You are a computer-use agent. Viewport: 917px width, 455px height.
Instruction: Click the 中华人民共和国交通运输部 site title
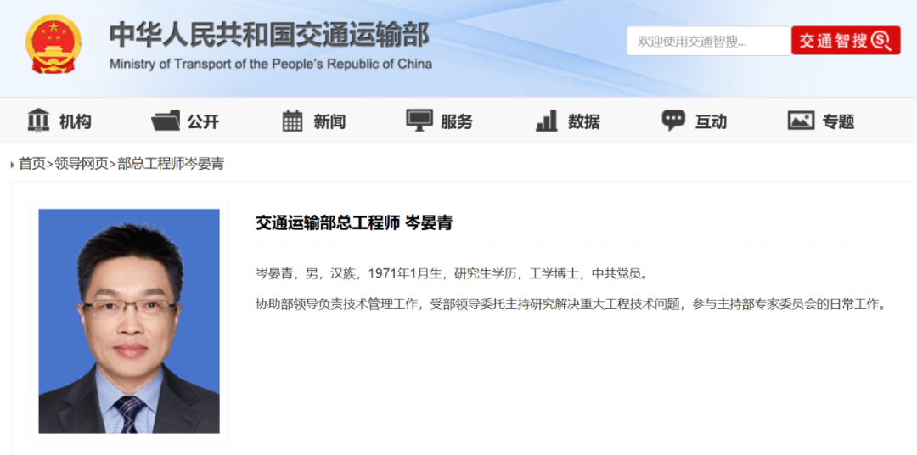[269, 36]
